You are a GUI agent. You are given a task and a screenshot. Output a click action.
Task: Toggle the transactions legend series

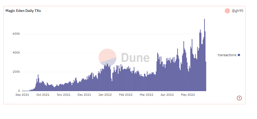click(x=229, y=55)
